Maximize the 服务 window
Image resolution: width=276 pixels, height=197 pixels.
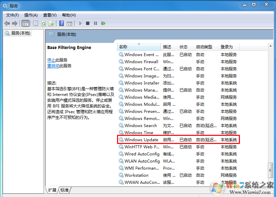(254, 5)
